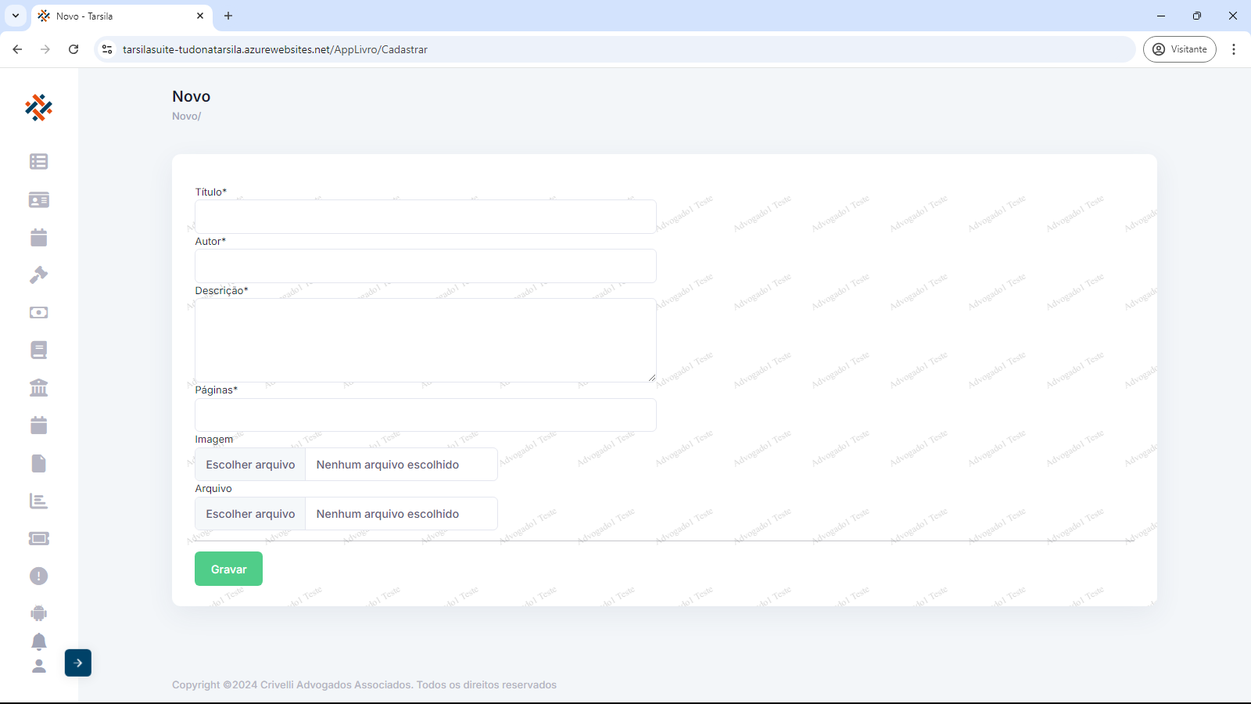Image resolution: width=1251 pixels, height=704 pixels.
Task: Open the Android robot icon in the sidebar
Action: 38,613
